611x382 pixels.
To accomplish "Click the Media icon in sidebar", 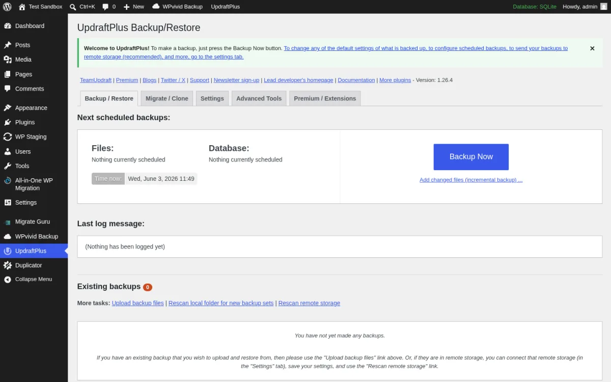I will pyautogui.click(x=8, y=60).
